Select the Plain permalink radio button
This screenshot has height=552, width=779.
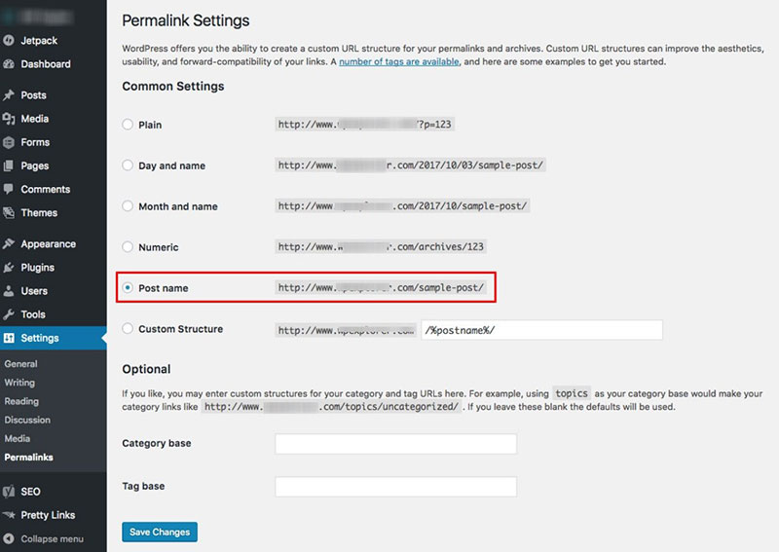pyautogui.click(x=128, y=125)
